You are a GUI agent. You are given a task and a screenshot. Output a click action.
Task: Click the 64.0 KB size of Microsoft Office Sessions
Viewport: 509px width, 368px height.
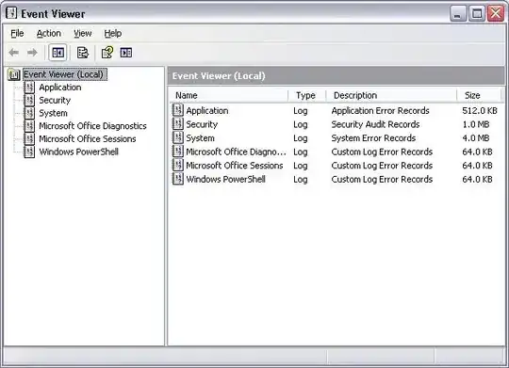(x=477, y=166)
